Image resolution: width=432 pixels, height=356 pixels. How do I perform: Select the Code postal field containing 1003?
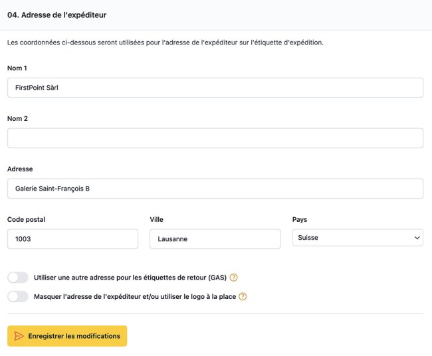(x=72, y=239)
